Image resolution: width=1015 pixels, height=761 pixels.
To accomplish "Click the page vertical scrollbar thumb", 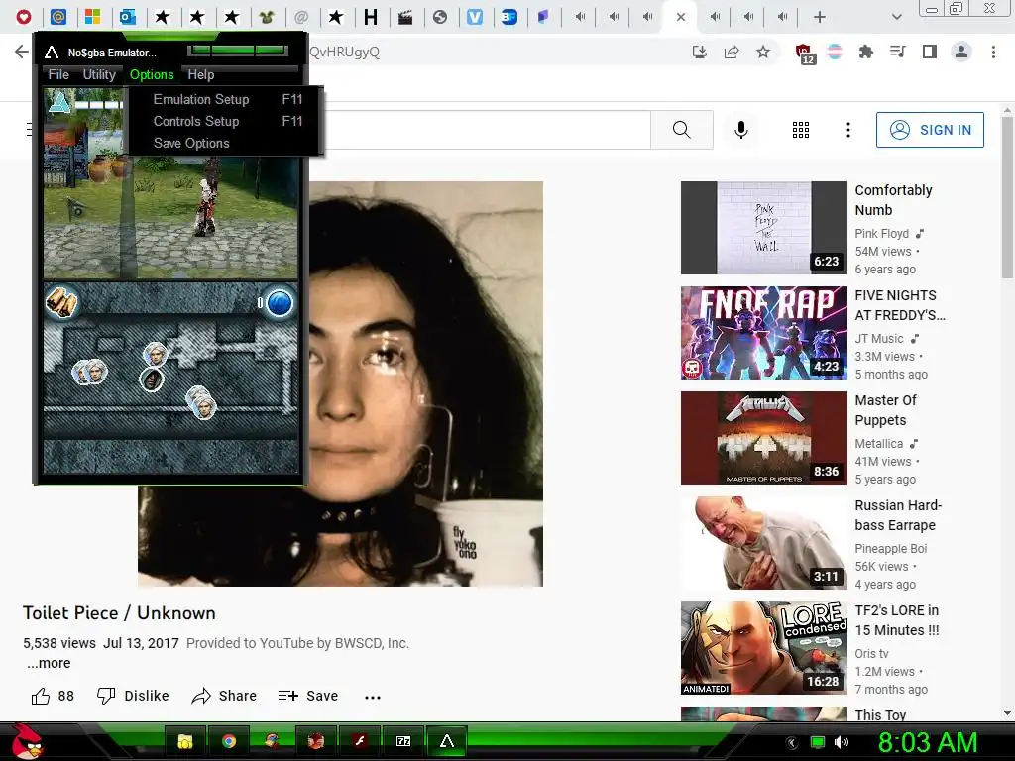I will (x=1007, y=197).
